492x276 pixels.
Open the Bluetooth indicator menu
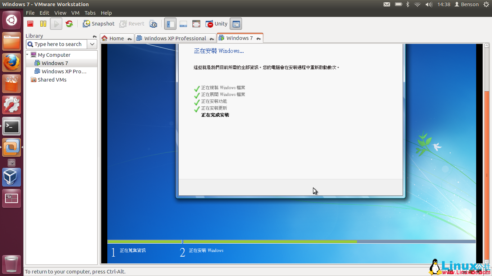[x=408, y=4]
